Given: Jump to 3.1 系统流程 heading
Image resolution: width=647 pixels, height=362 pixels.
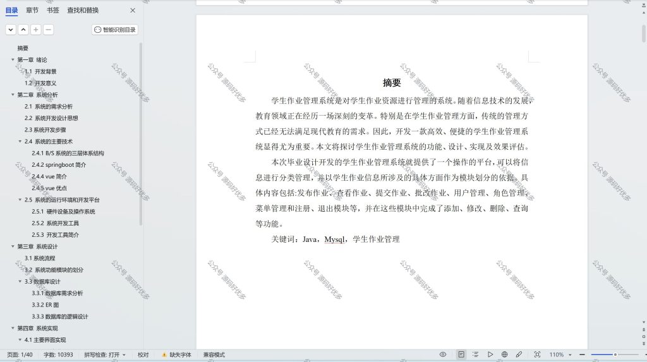Looking at the screenshot, I should [x=40, y=258].
